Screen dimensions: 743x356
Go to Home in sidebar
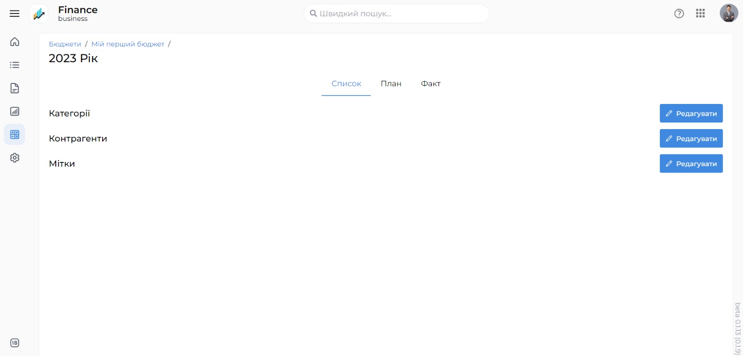click(14, 42)
